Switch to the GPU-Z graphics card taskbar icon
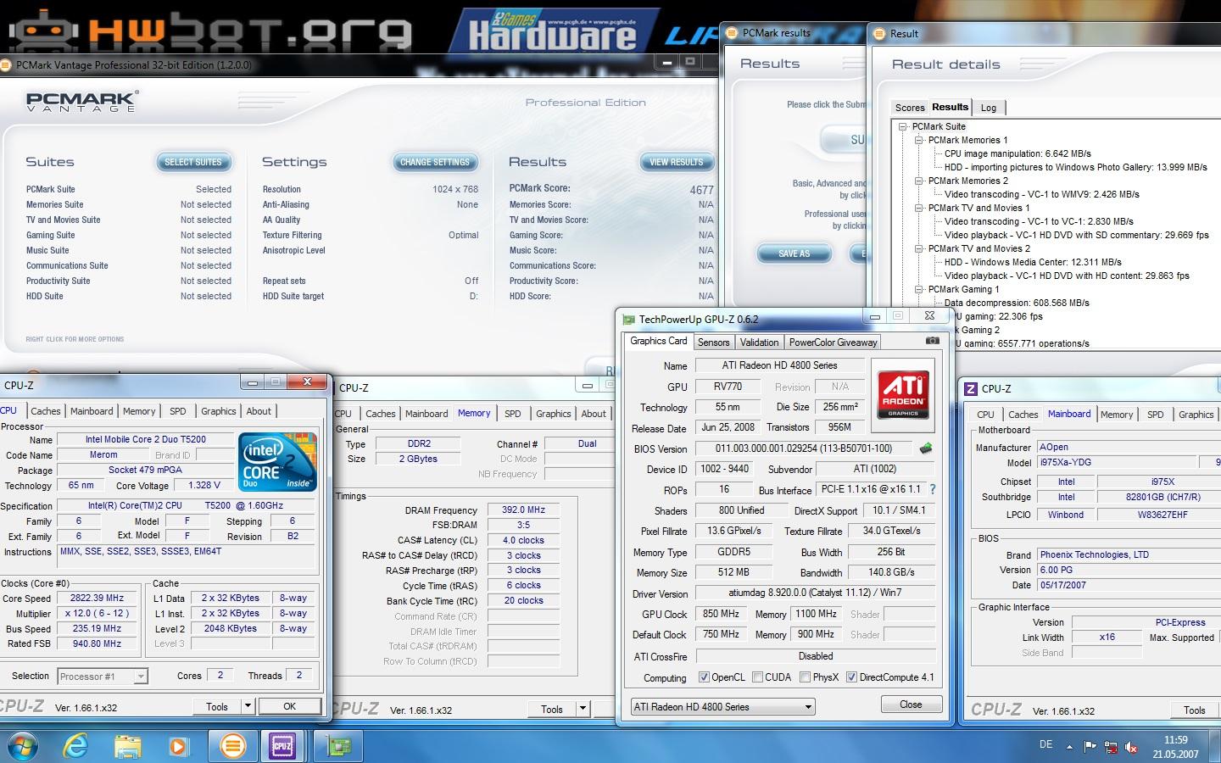 [339, 746]
